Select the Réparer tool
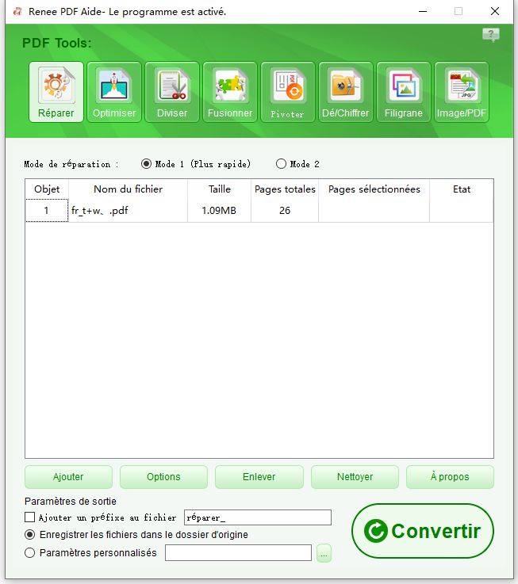518x584 pixels. pos(56,92)
